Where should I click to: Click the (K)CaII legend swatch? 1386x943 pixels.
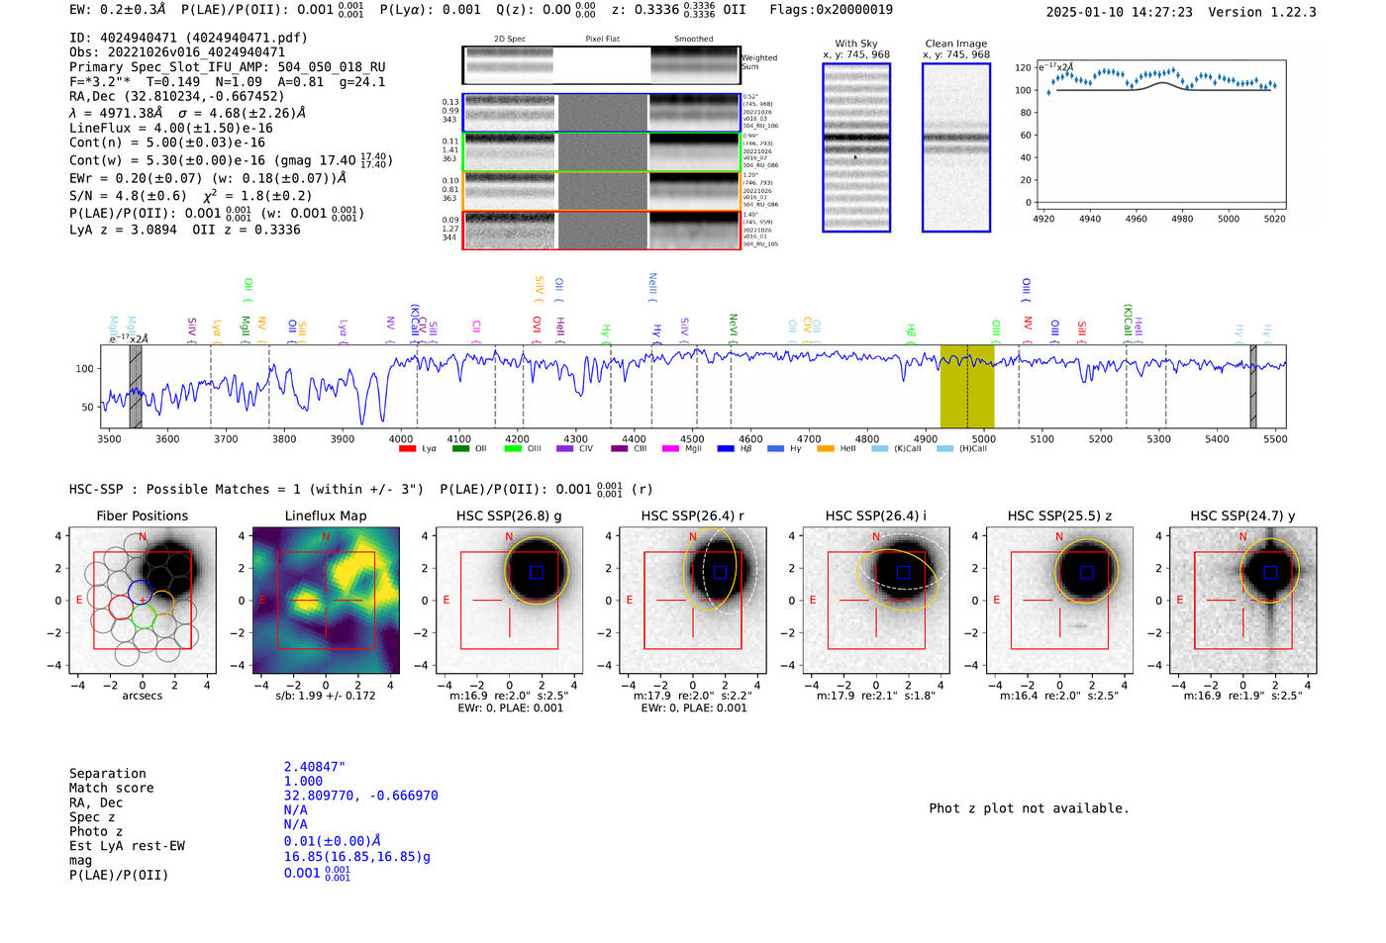point(879,449)
